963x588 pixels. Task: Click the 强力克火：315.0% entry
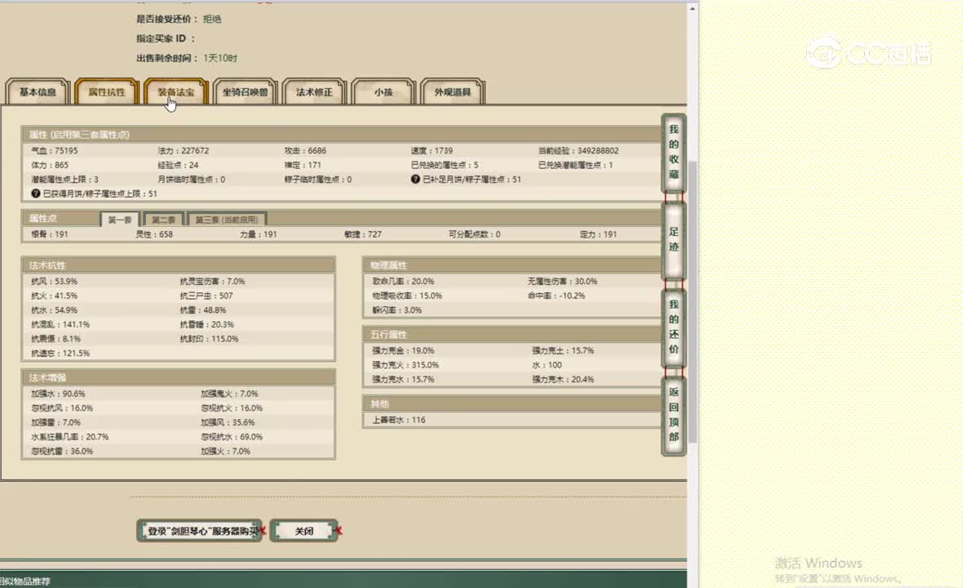(406, 365)
